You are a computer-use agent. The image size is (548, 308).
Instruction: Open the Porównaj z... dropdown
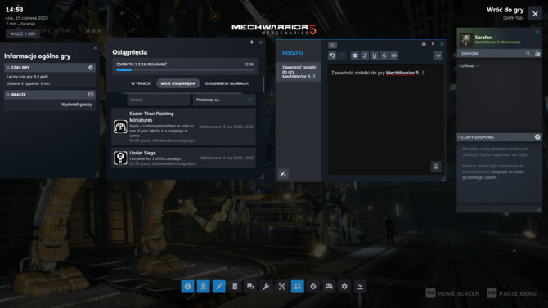coord(224,100)
